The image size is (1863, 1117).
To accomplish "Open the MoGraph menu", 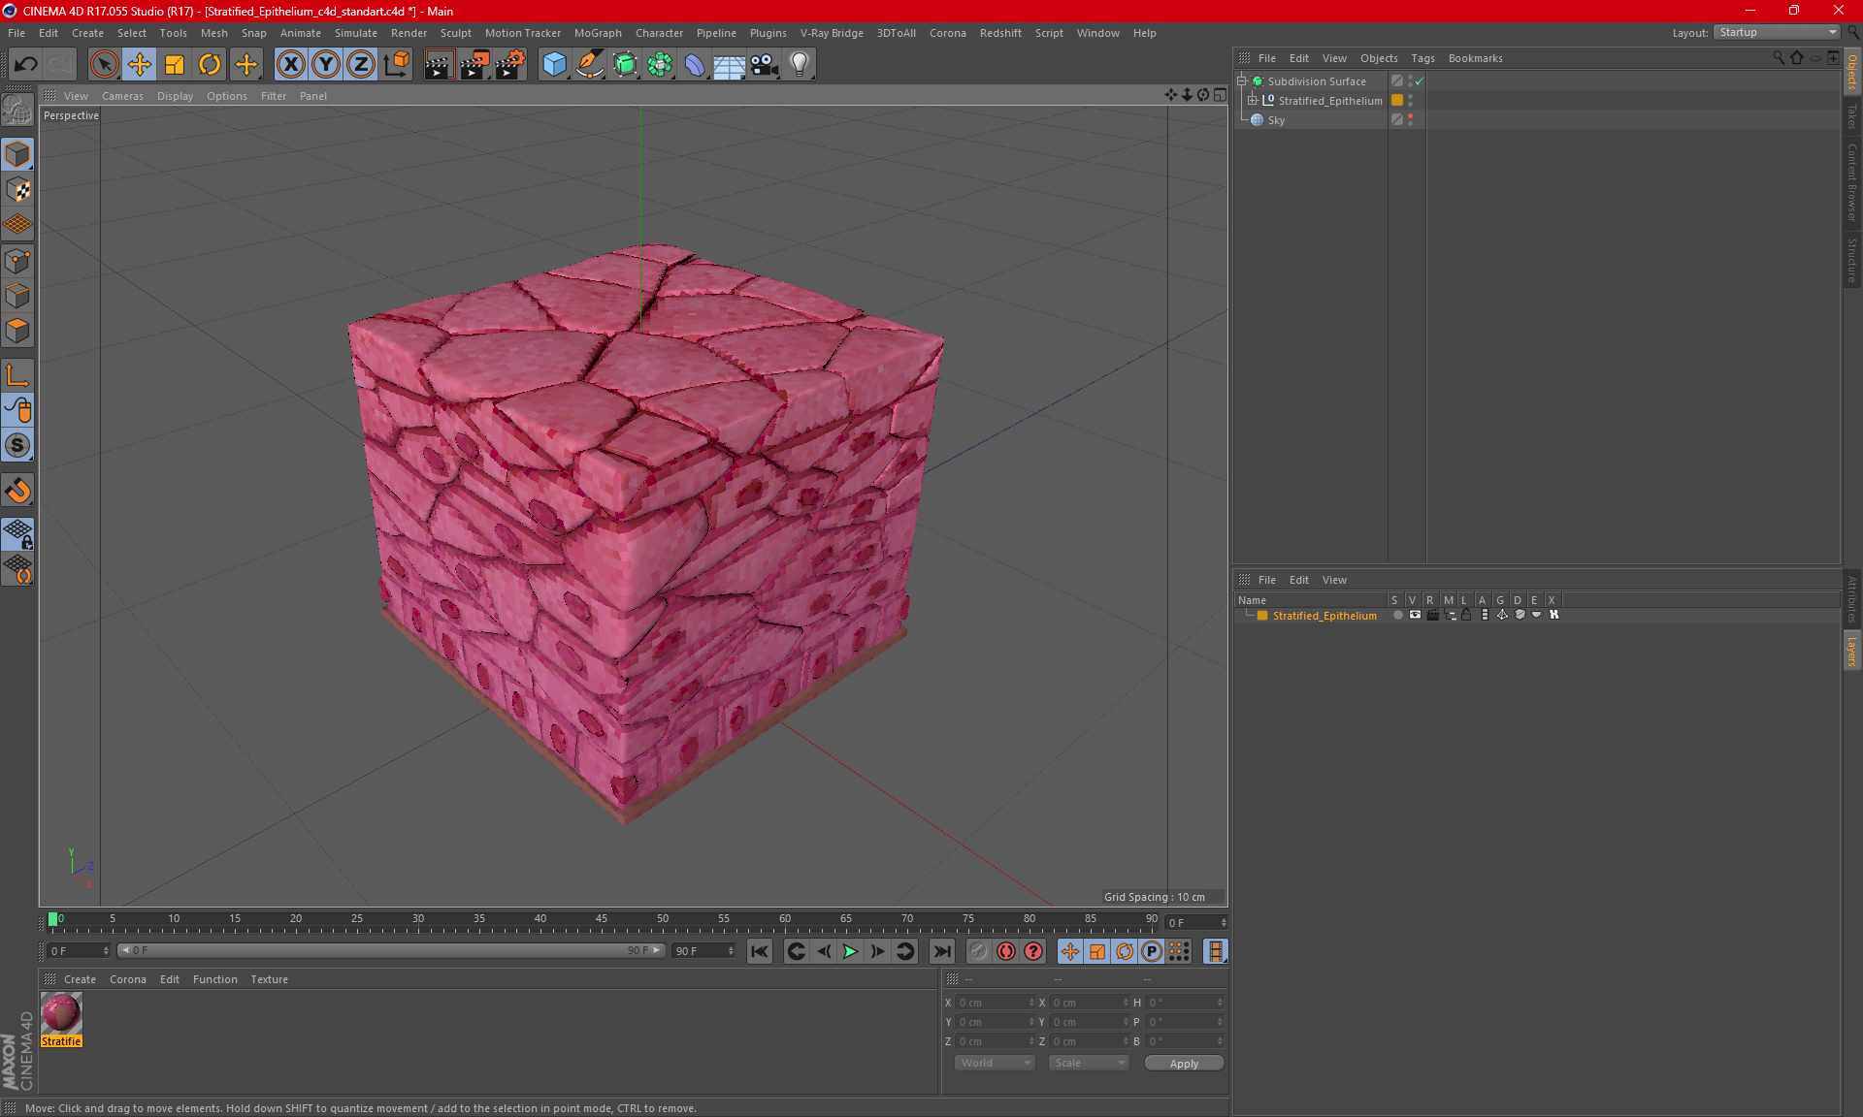I will (598, 33).
